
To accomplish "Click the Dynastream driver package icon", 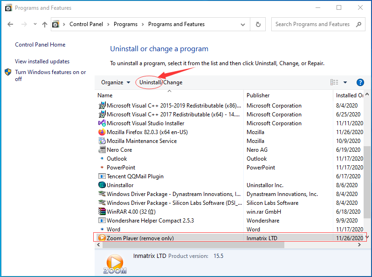I will click(102, 194).
